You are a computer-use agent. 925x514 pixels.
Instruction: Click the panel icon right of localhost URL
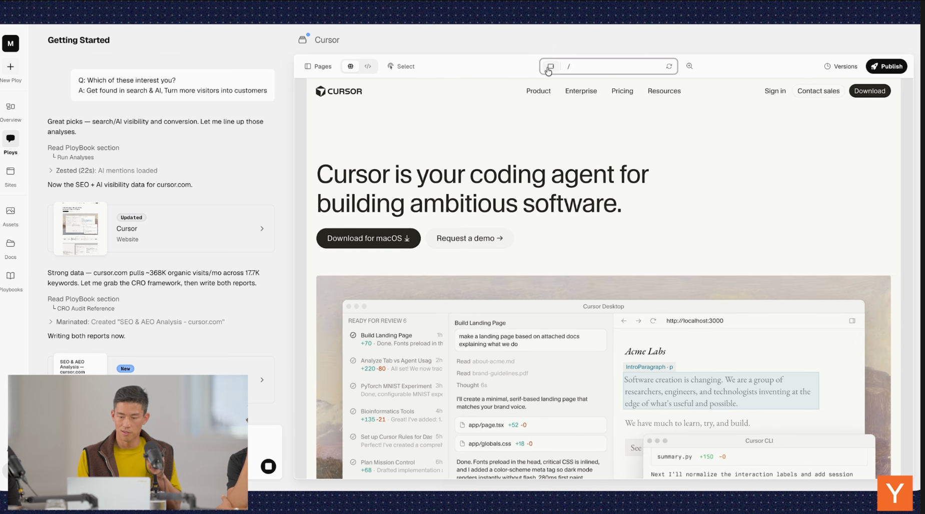pos(852,321)
